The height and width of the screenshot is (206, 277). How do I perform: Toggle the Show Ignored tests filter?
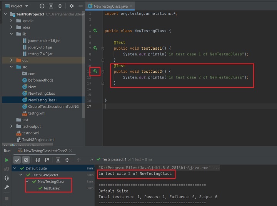point(26,160)
